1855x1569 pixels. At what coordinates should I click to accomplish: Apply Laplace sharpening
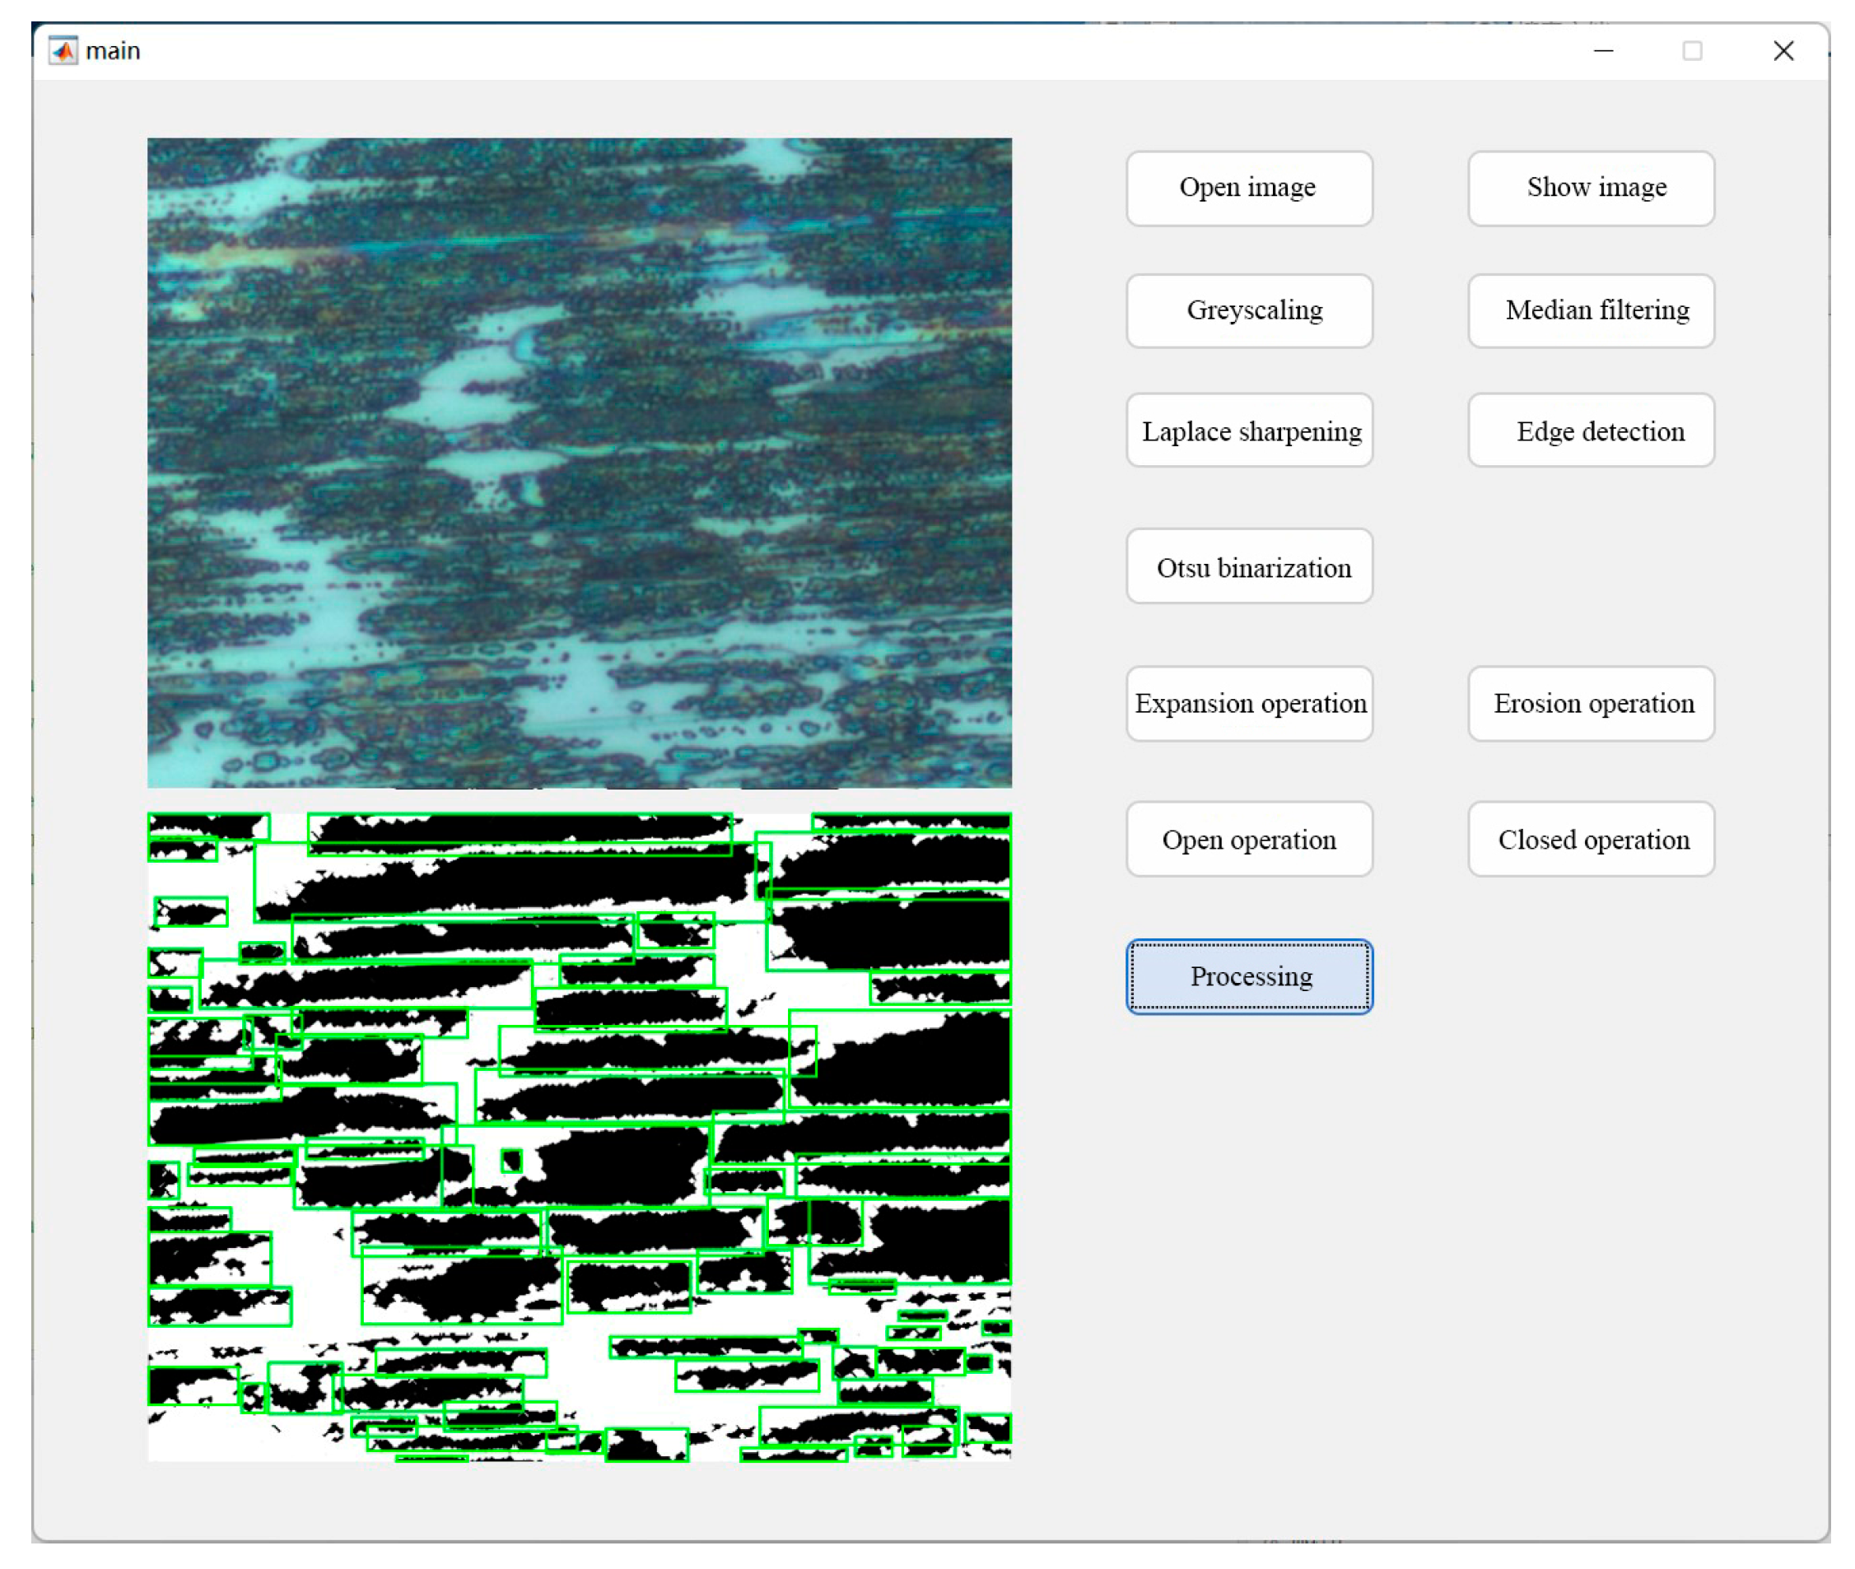click(x=1248, y=431)
